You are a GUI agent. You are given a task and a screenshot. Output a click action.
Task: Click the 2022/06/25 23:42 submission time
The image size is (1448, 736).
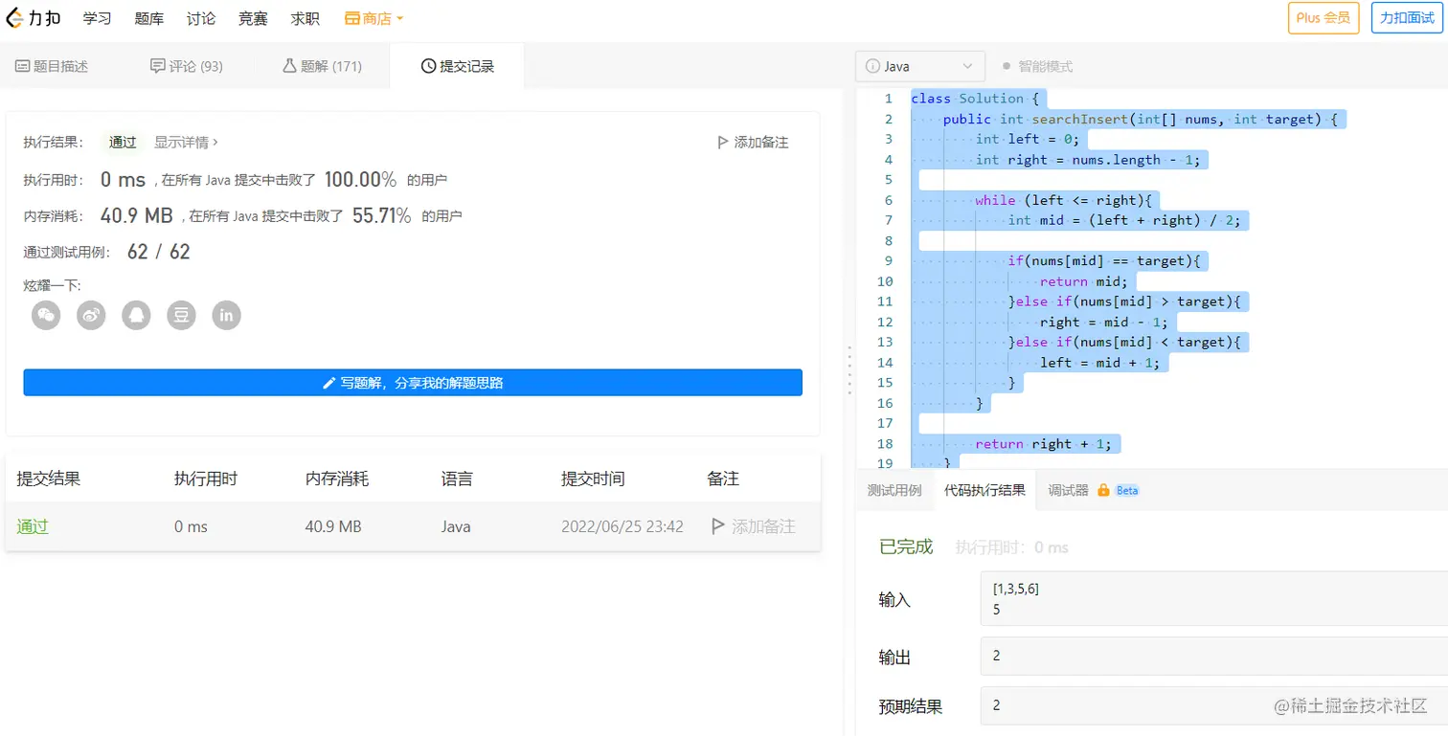tap(622, 526)
